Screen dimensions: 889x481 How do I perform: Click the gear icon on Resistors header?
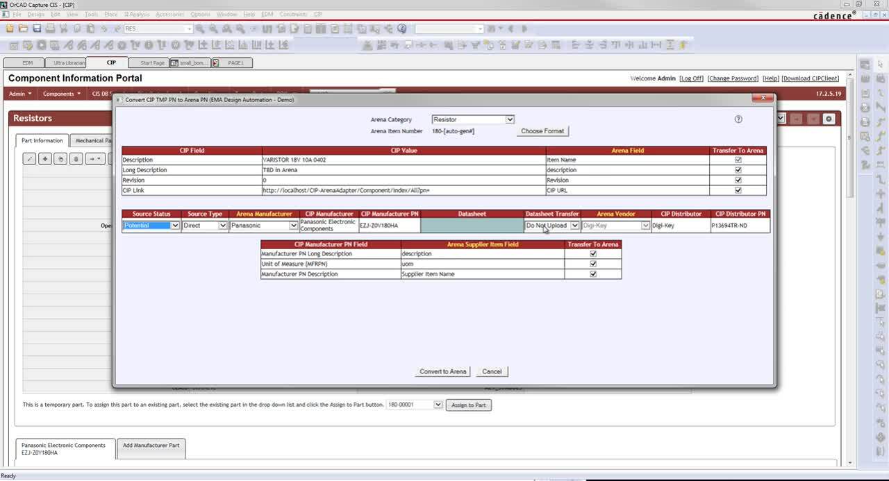pyautogui.click(x=828, y=119)
